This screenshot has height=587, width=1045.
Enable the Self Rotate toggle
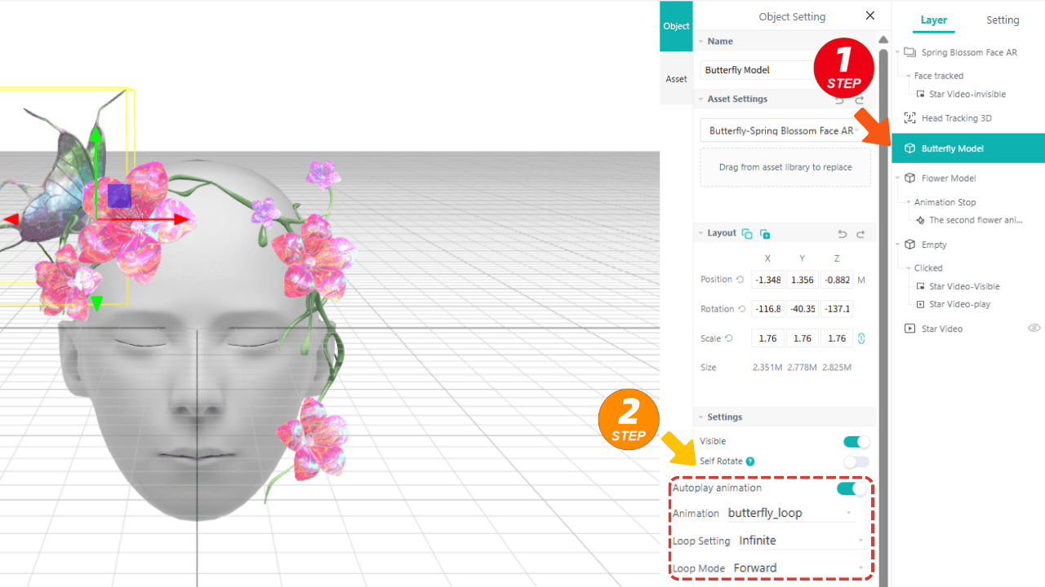tap(856, 461)
